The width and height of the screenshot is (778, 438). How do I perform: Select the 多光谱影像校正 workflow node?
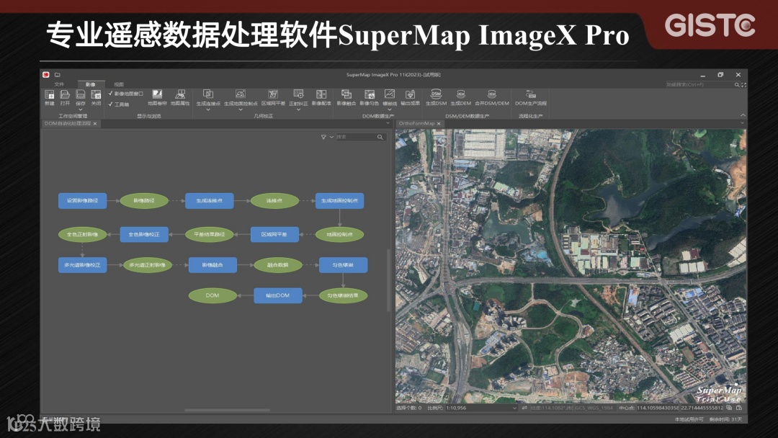pos(82,265)
